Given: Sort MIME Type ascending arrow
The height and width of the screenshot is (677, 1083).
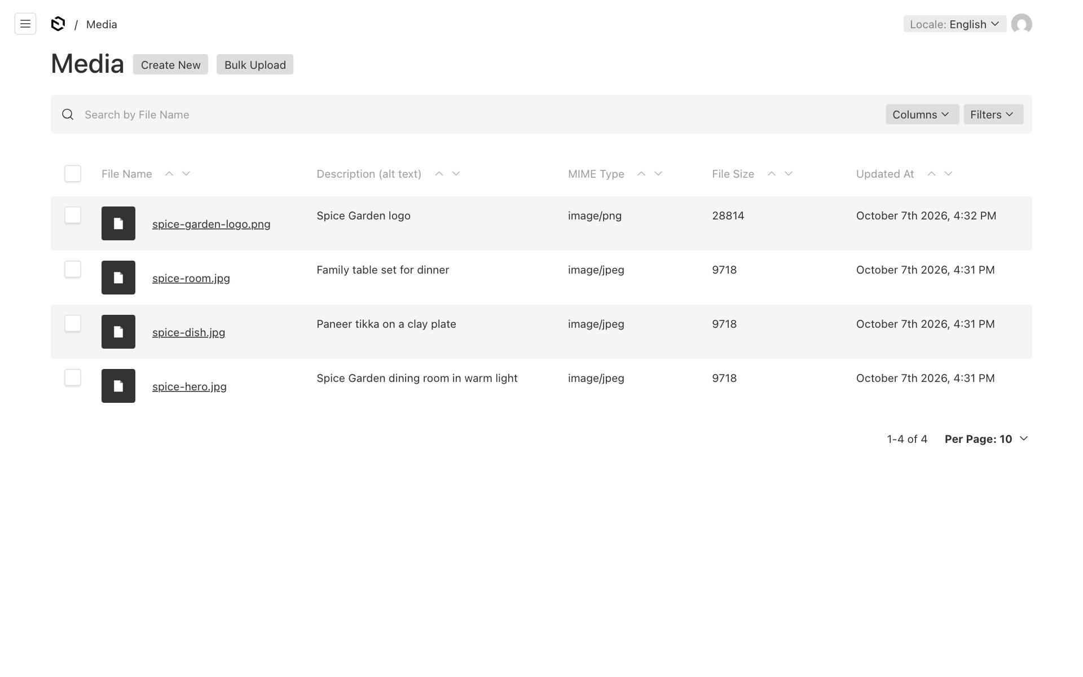Looking at the screenshot, I should point(641,174).
